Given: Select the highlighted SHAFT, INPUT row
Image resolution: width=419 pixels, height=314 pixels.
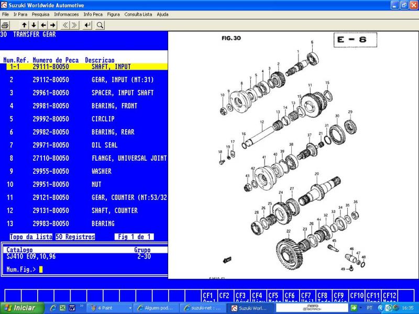Looking at the screenshot, I should click(x=87, y=66).
